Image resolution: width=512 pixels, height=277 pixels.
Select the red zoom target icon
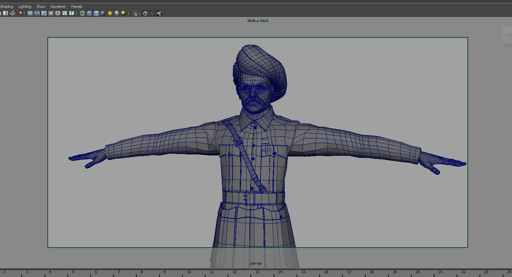19,13
